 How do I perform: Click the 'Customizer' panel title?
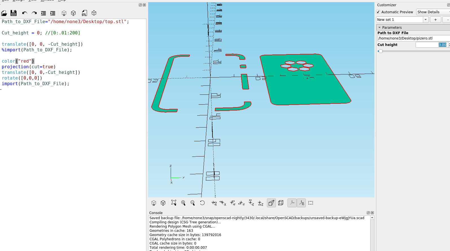tap(387, 5)
